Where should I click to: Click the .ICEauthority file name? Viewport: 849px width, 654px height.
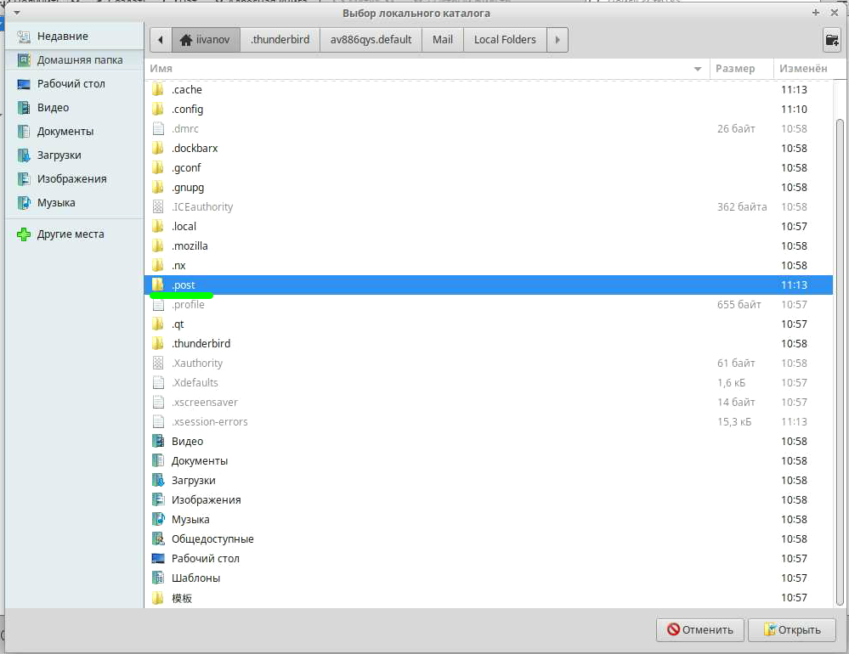pos(202,206)
